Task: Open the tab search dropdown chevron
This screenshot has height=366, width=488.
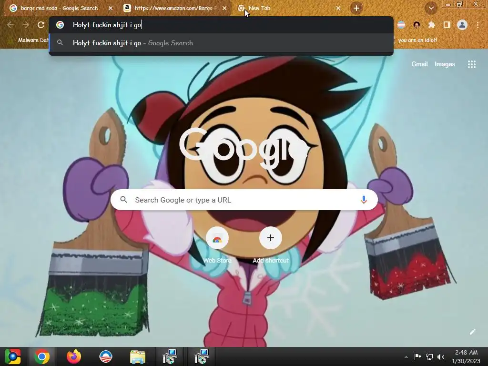Action: (431, 9)
